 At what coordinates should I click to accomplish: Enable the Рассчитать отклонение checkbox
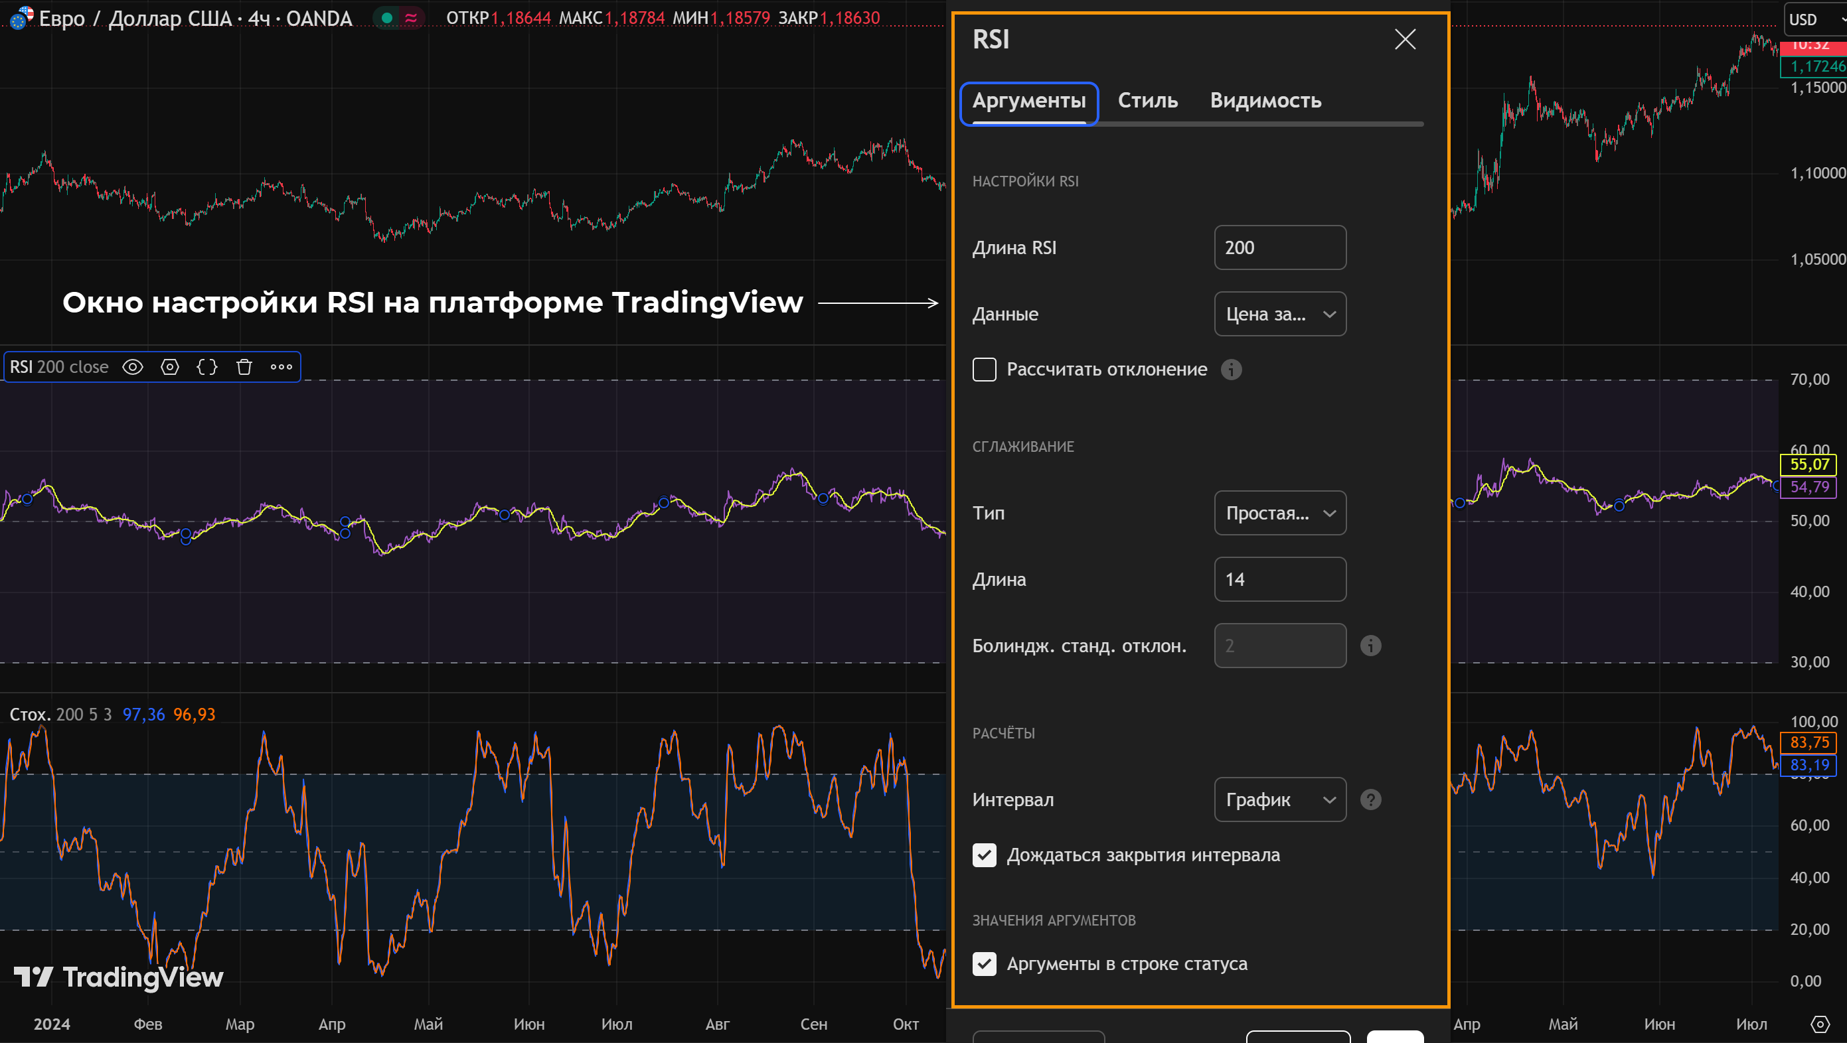(984, 370)
